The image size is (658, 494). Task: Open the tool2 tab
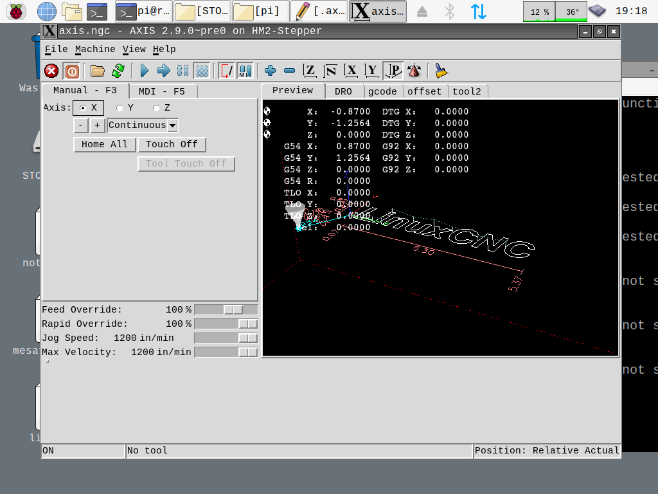pos(467,91)
